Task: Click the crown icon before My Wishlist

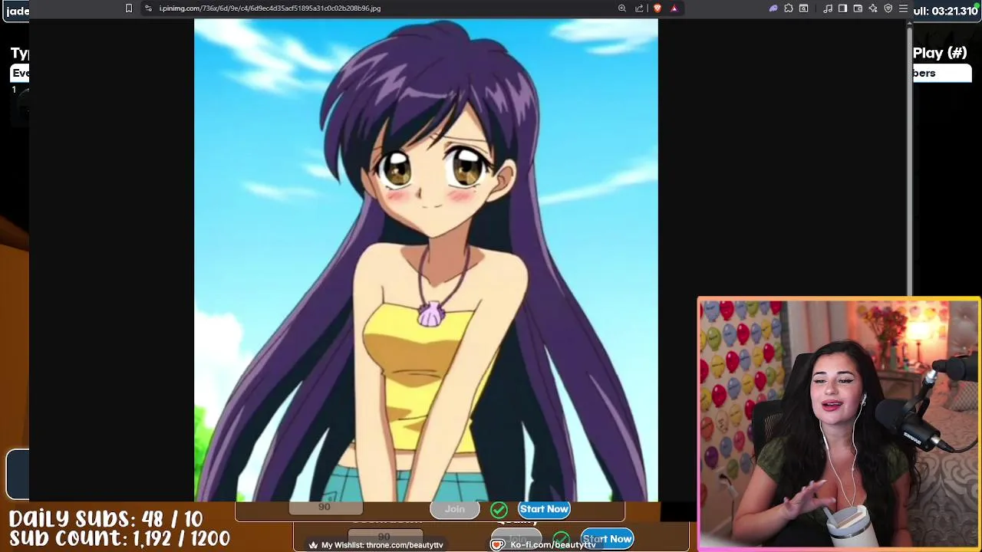Action: 313,545
